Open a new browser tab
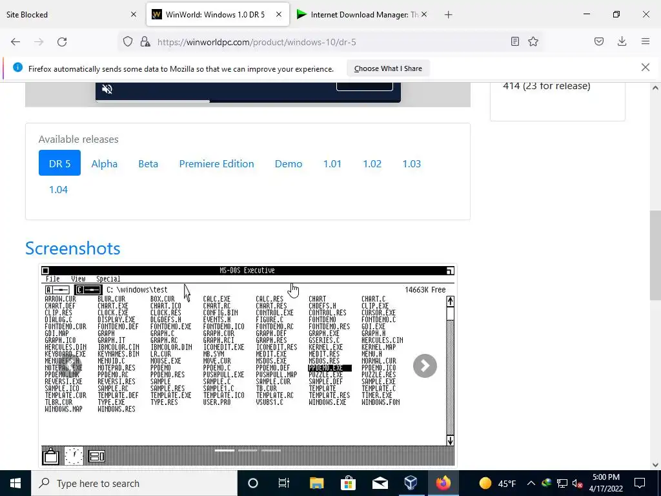 tap(448, 15)
